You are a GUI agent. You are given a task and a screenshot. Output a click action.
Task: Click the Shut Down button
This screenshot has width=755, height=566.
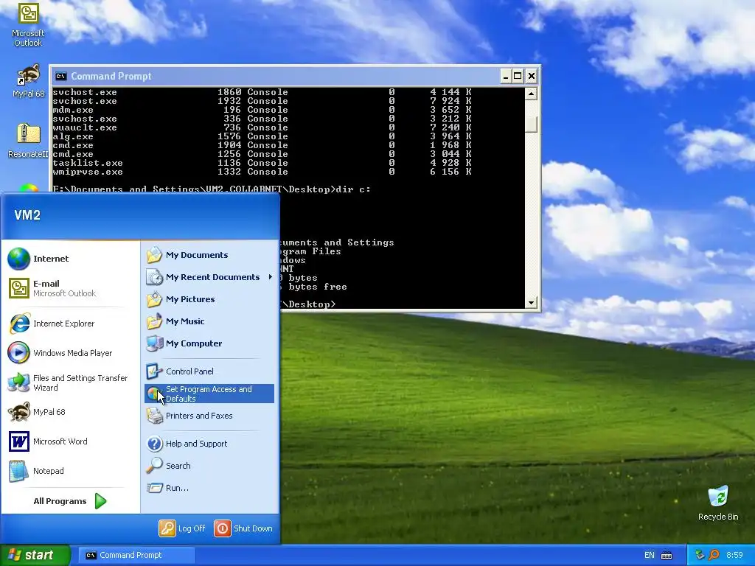click(243, 528)
